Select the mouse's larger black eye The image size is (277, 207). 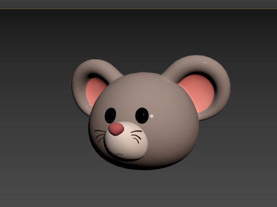(x=142, y=116)
